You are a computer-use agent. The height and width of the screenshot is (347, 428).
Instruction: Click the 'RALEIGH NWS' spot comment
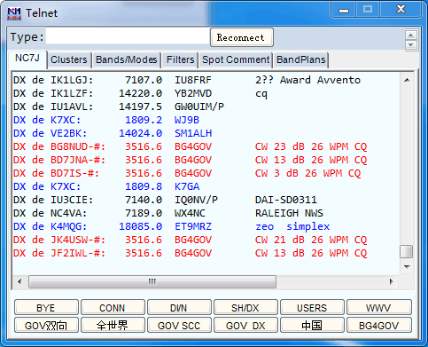click(x=289, y=213)
